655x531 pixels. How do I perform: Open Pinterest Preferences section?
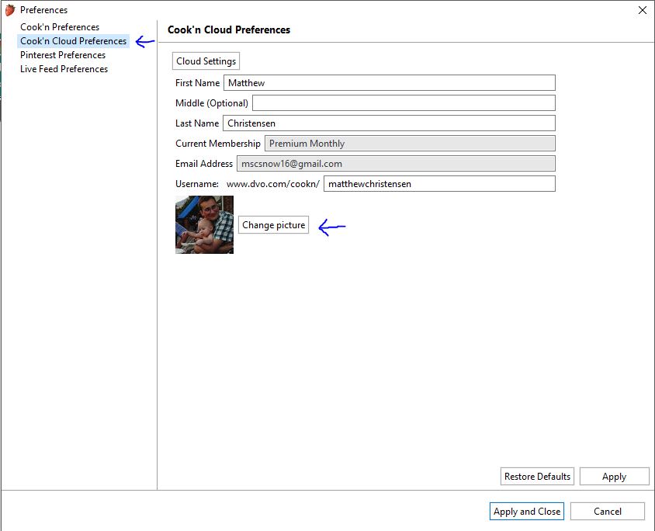pos(63,55)
